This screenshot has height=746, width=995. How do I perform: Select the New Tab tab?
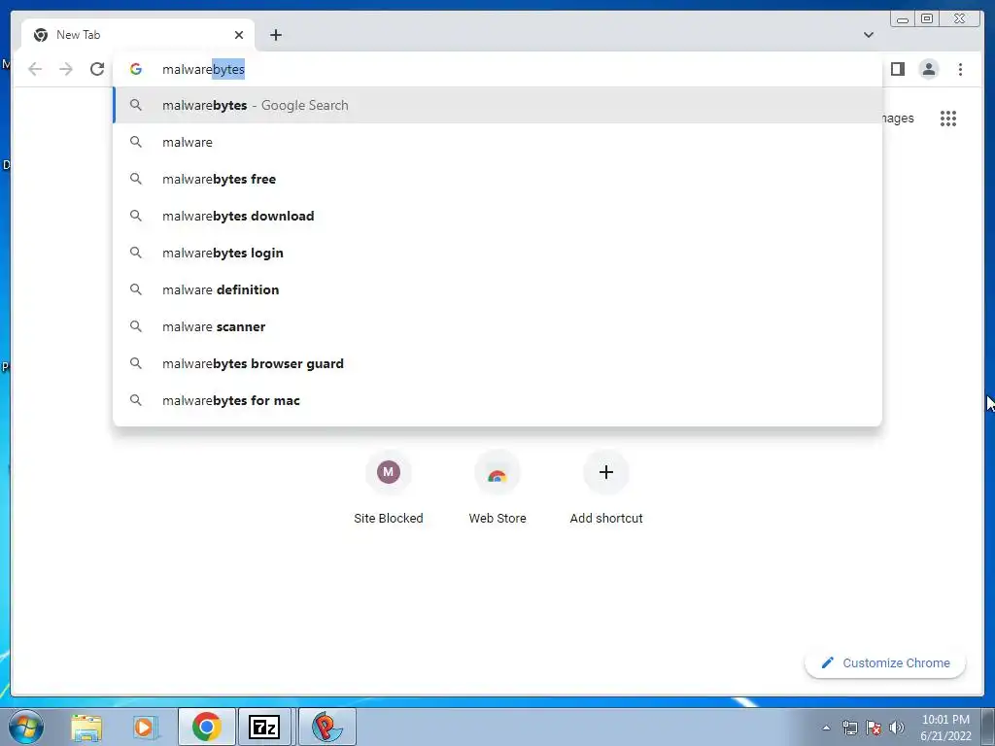pos(138,35)
